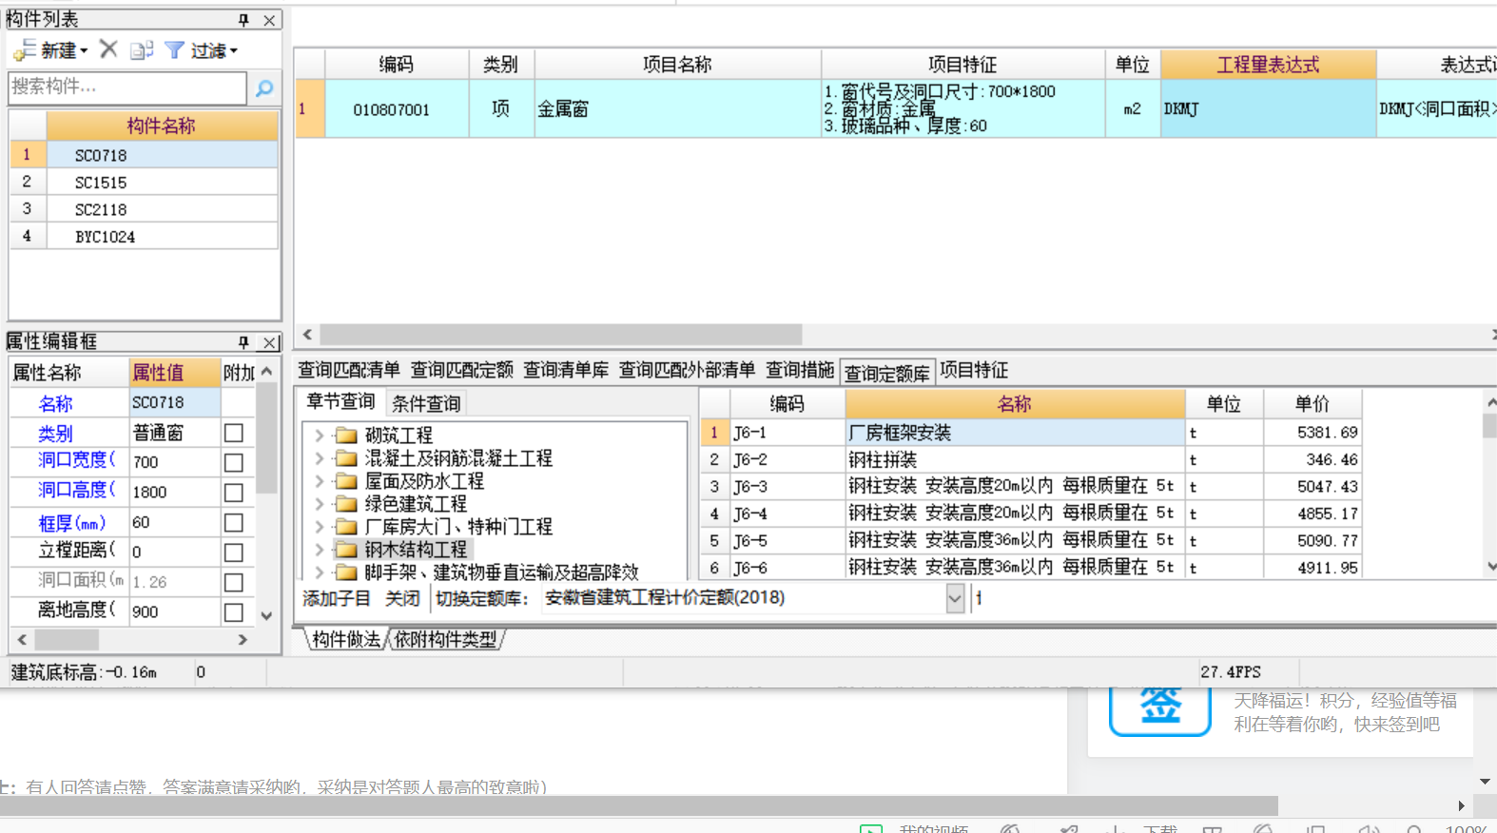Select component BYC1024 in the list

tap(162, 237)
